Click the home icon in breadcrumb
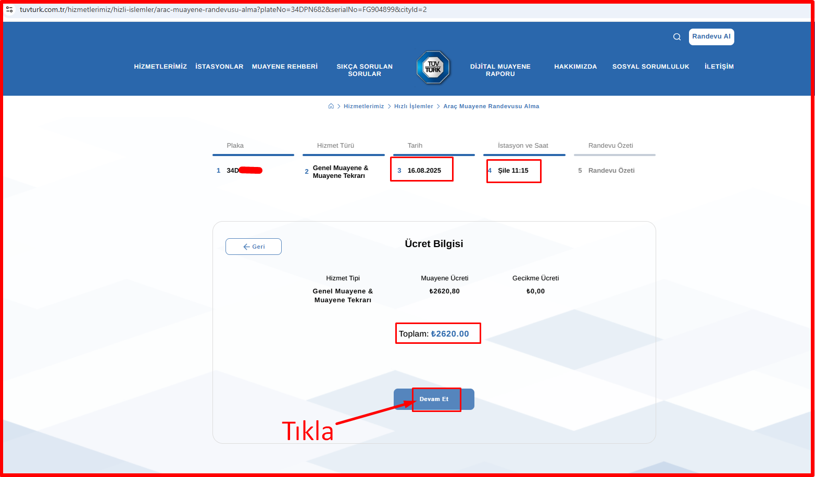This screenshot has height=477, width=815. pos(331,106)
